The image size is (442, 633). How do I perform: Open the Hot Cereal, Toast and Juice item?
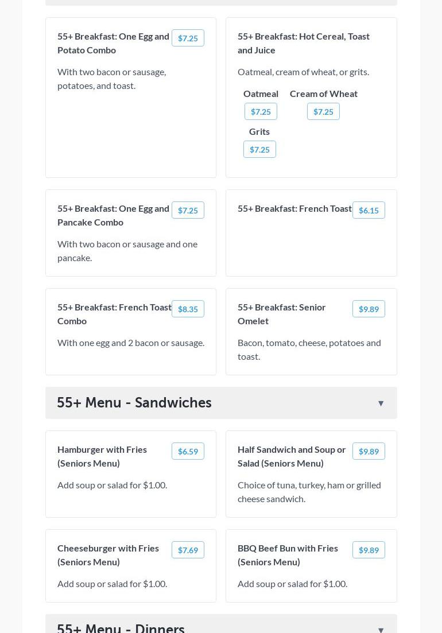point(303,43)
